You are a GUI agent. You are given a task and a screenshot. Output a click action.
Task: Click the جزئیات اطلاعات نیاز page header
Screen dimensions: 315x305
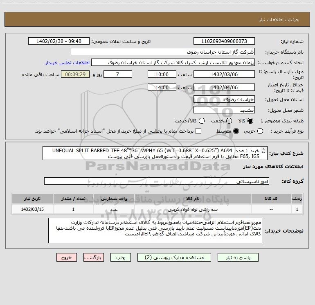(x=279, y=20)
